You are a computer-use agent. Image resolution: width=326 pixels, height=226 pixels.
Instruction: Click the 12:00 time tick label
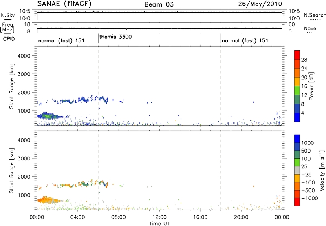pyautogui.click(x=159, y=217)
